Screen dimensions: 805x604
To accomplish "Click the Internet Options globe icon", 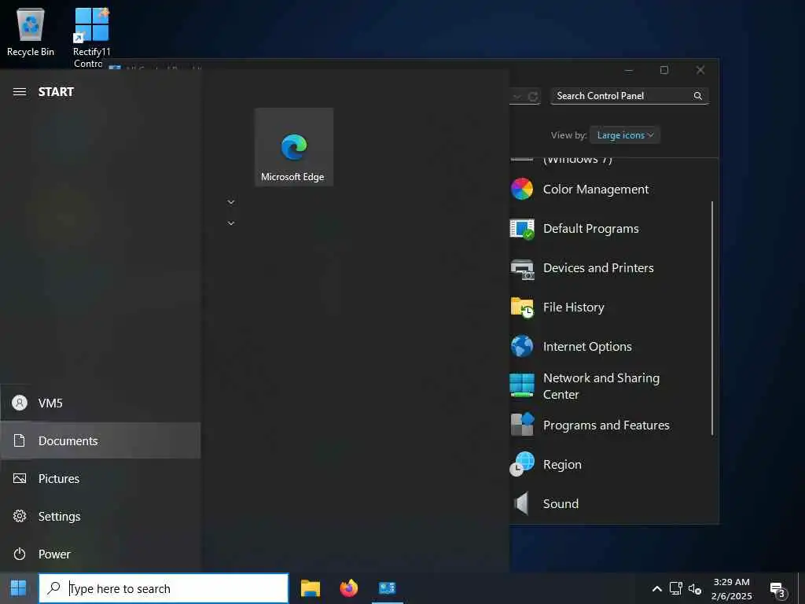I will (522, 346).
